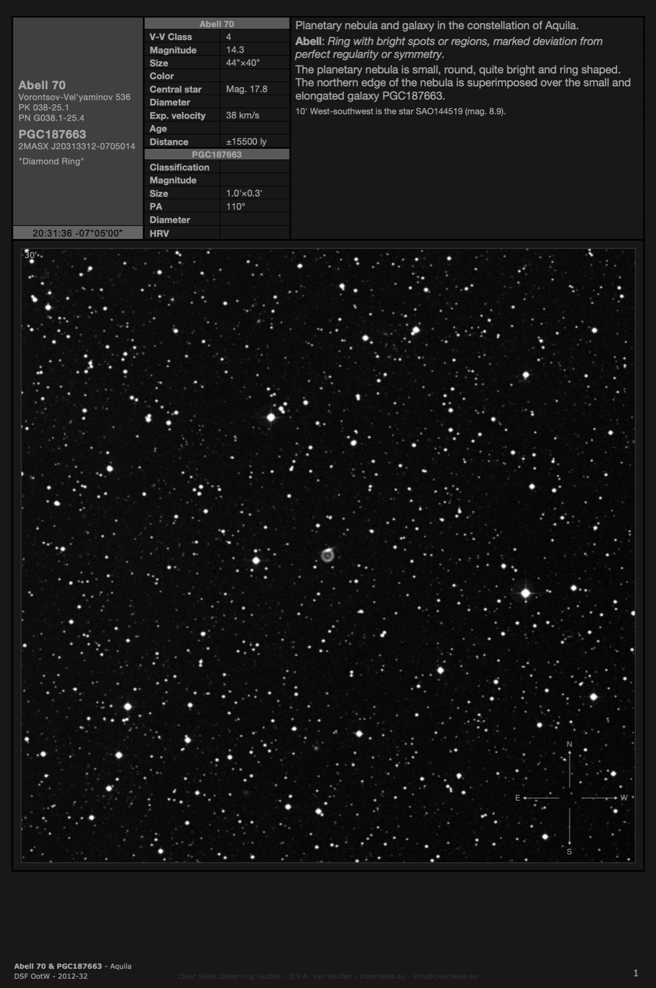Click the V-V Class row label
Screen dimensions: 656x988
(170, 37)
